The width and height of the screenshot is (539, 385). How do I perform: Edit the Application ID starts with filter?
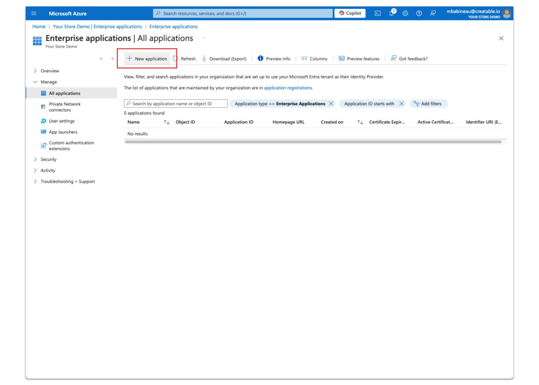(369, 104)
